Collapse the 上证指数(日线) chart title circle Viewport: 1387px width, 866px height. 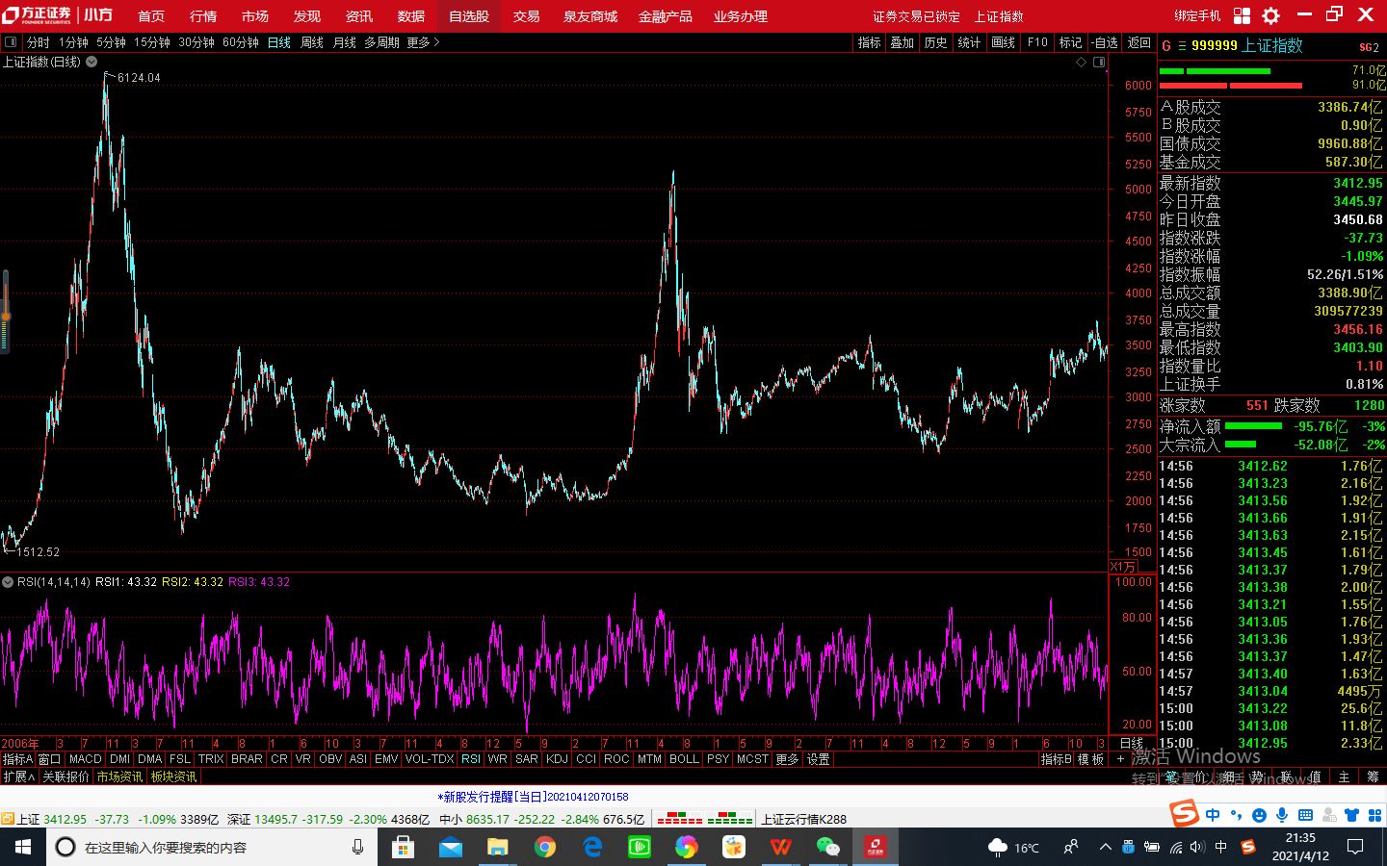(x=92, y=62)
